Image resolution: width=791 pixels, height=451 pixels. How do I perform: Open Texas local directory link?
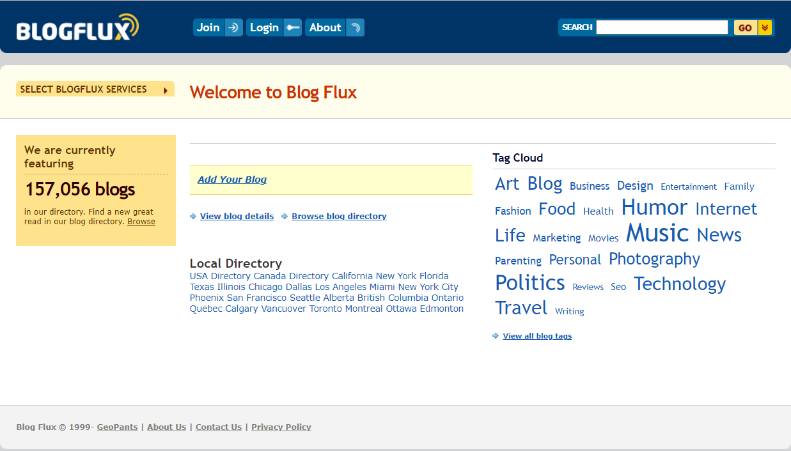(x=202, y=287)
